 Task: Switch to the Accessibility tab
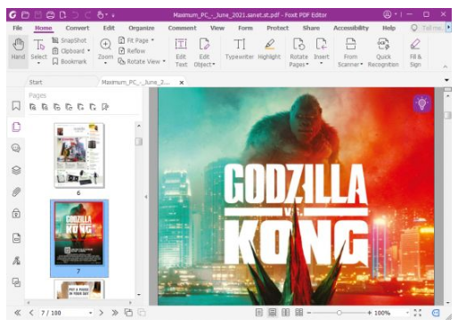(x=351, y=28)
